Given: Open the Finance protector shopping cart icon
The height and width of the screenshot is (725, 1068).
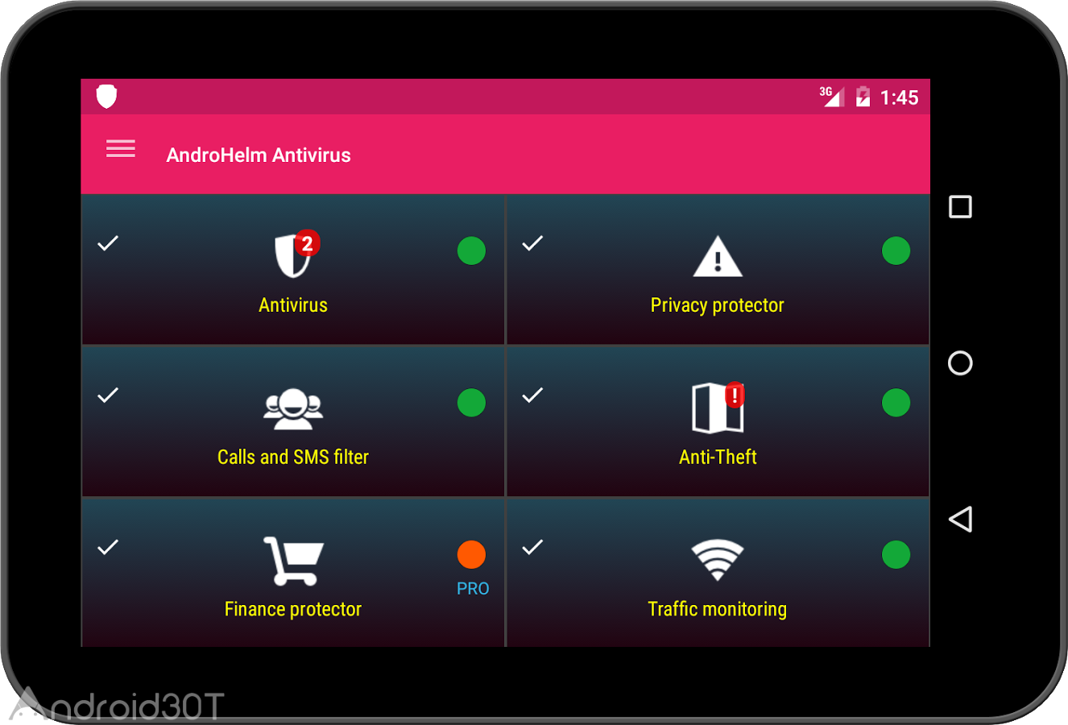Looking at the screenshot, I should 293,561.
